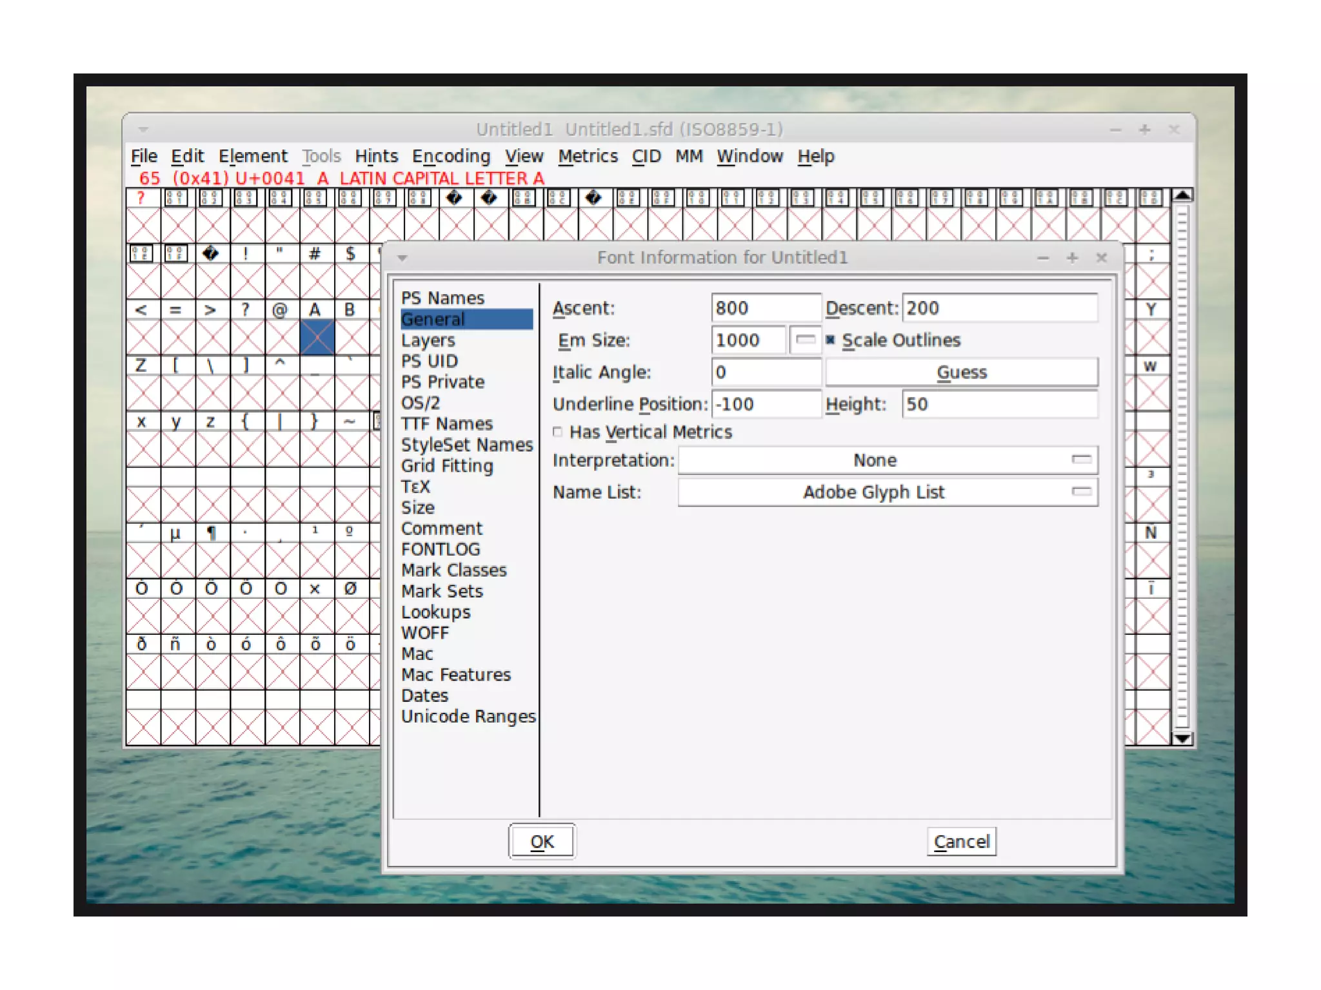Click the OK button
This screenshot has height=990, width=1321.
coord(542,841)
